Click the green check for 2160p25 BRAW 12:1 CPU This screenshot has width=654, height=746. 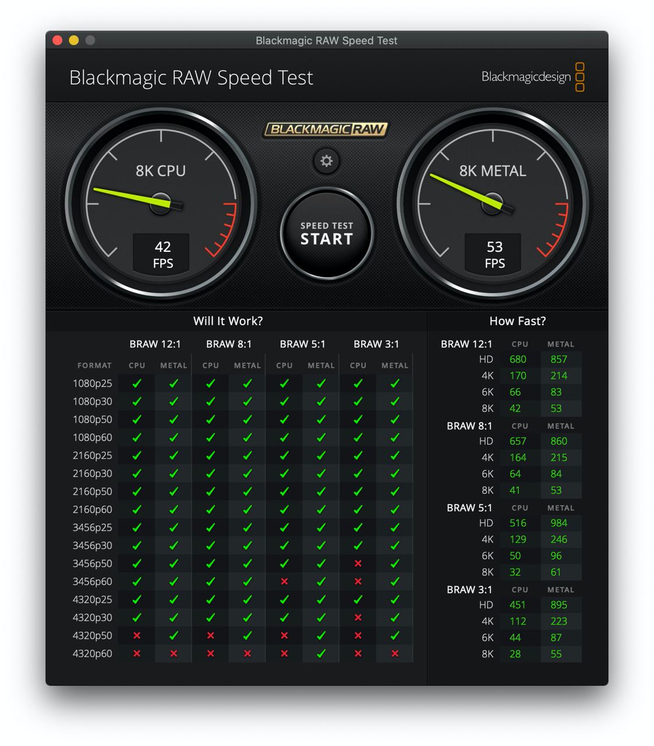point(137,455)
